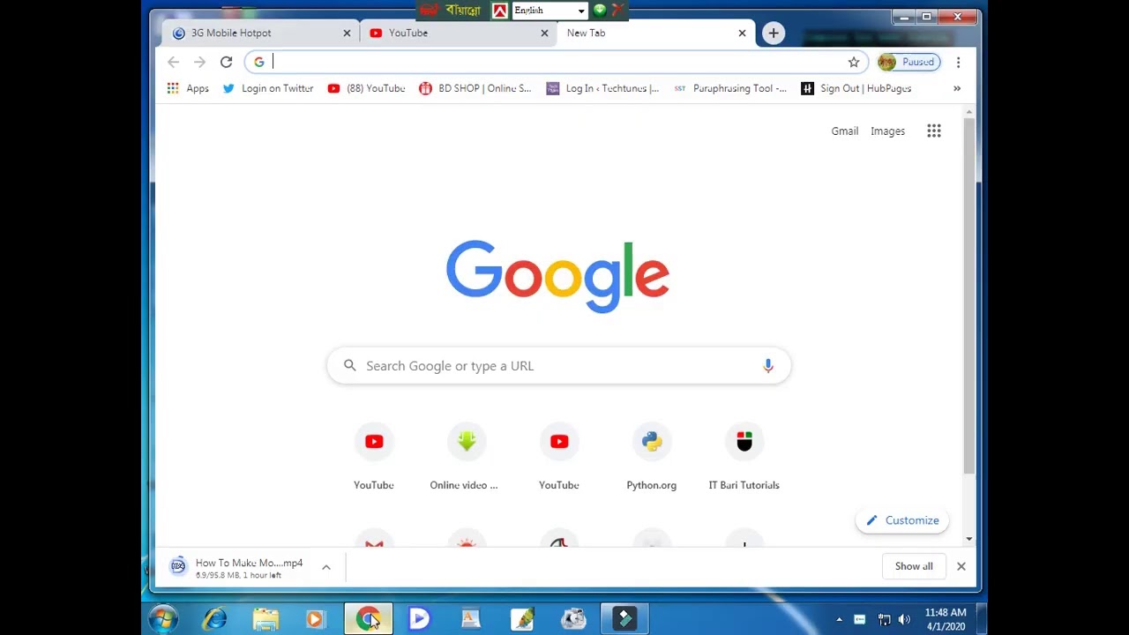Open the Sign Out HubPages bookmark
Image resolution: width=1129 pixels, height=635 pixels.
(856, 88)
